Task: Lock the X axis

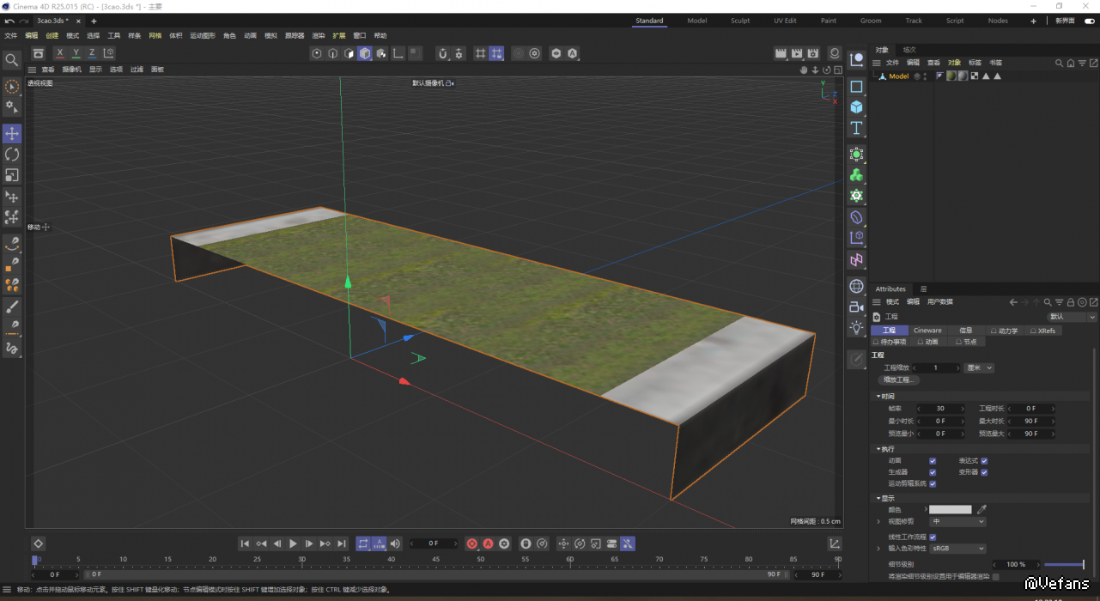Action: [59, 53]
